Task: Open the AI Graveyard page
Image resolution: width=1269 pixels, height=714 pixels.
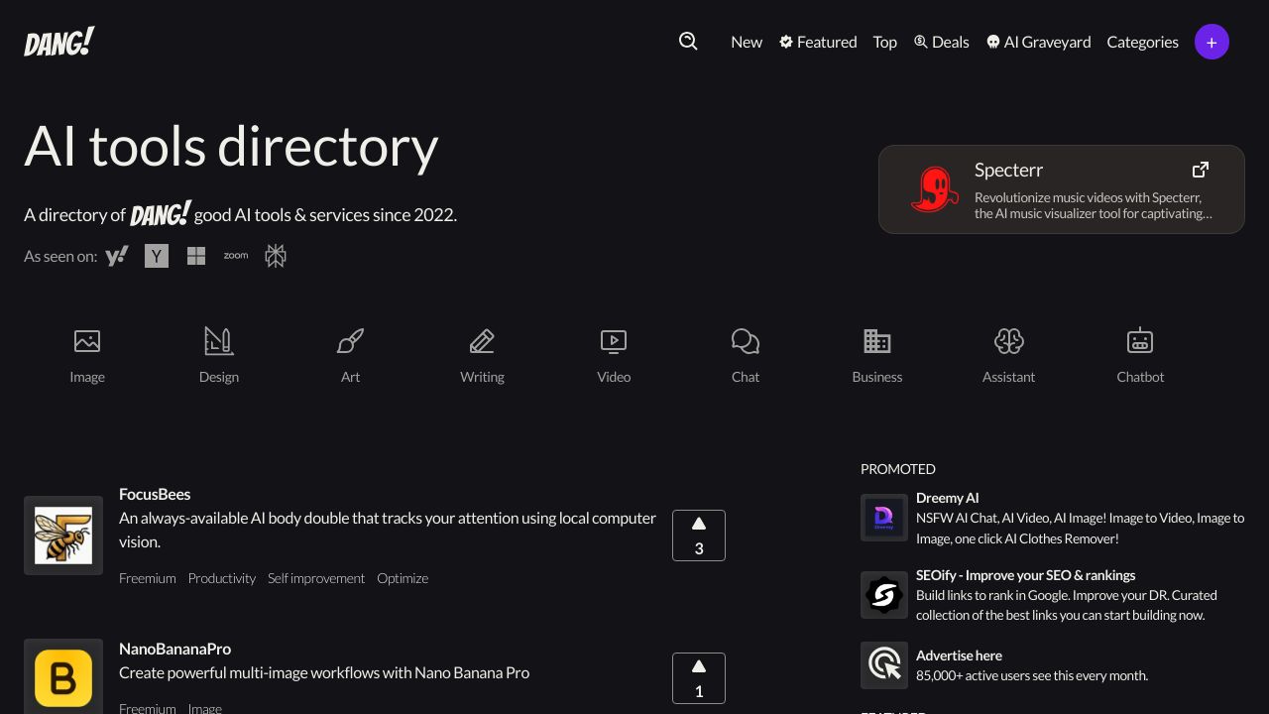Action: click(x=1038, y=42)
